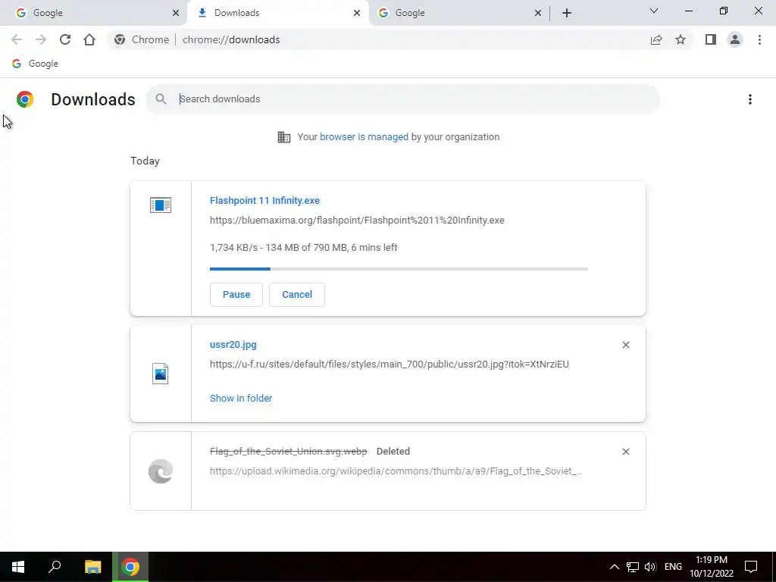
Task: Click the search magnifier in Search downloads
Action: tap(161, 99)
